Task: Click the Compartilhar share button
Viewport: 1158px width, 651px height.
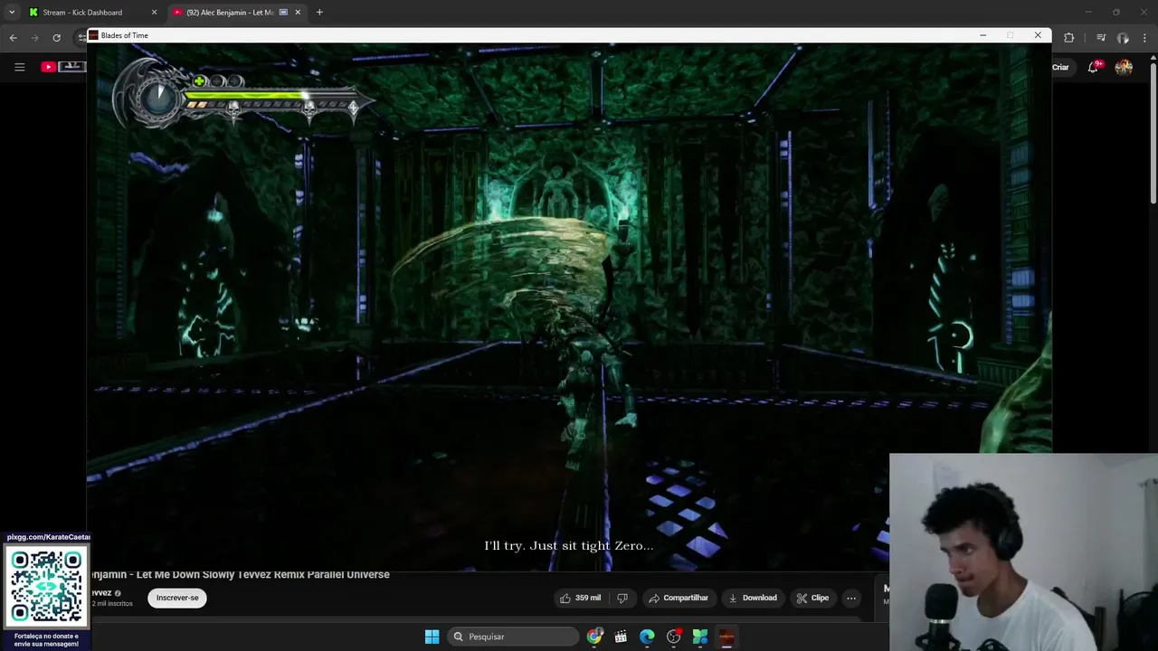Action: (679, 598)
